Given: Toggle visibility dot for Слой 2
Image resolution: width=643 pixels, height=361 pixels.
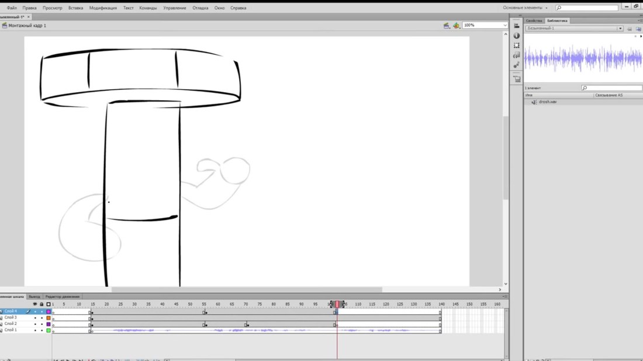Looking at the screenshot, I should tap(34, 324).
